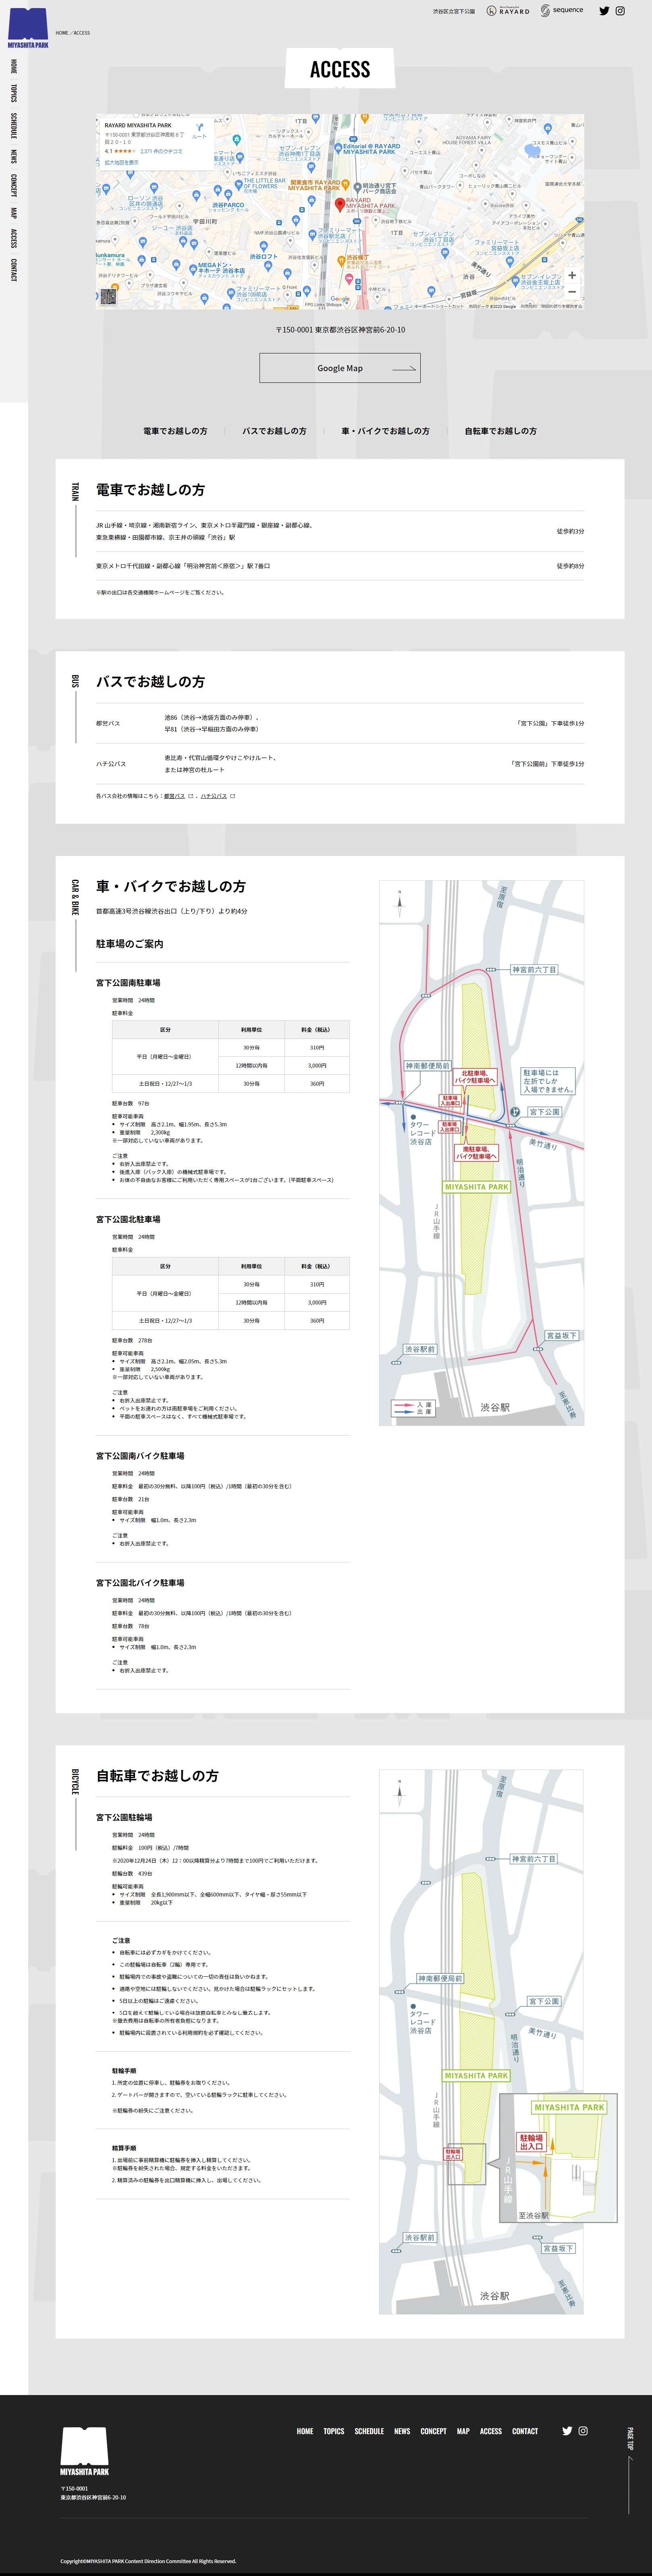652x2576 pixels.
Task: Click the footer Twitter icon
Action: click(567, 2431)
